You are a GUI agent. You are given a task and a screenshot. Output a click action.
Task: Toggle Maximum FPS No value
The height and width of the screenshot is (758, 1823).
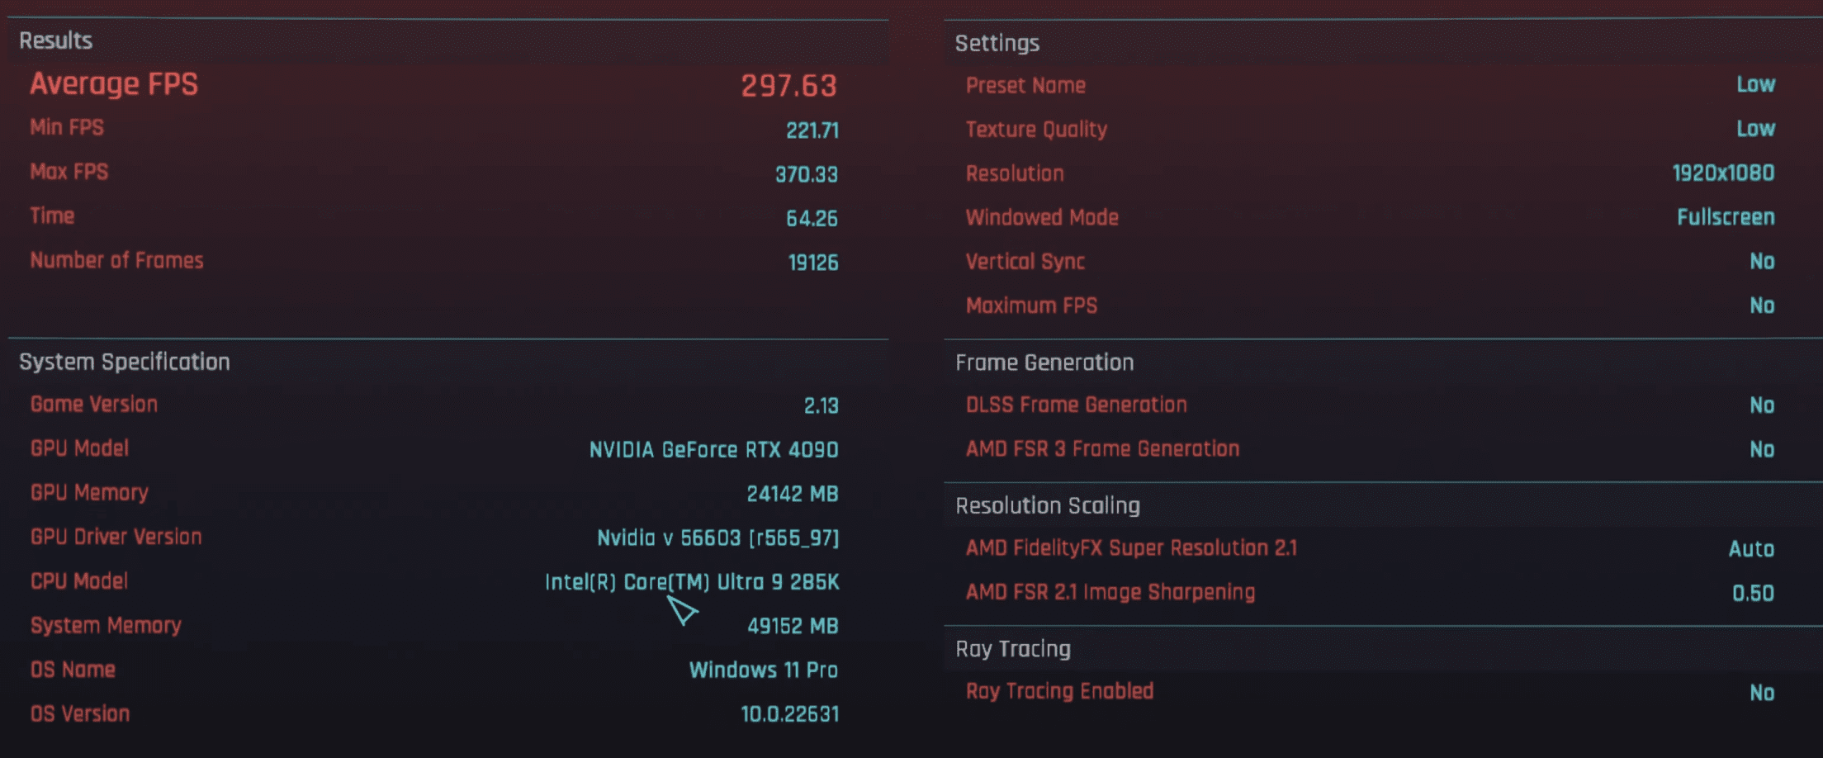(x=1762, y=306)
